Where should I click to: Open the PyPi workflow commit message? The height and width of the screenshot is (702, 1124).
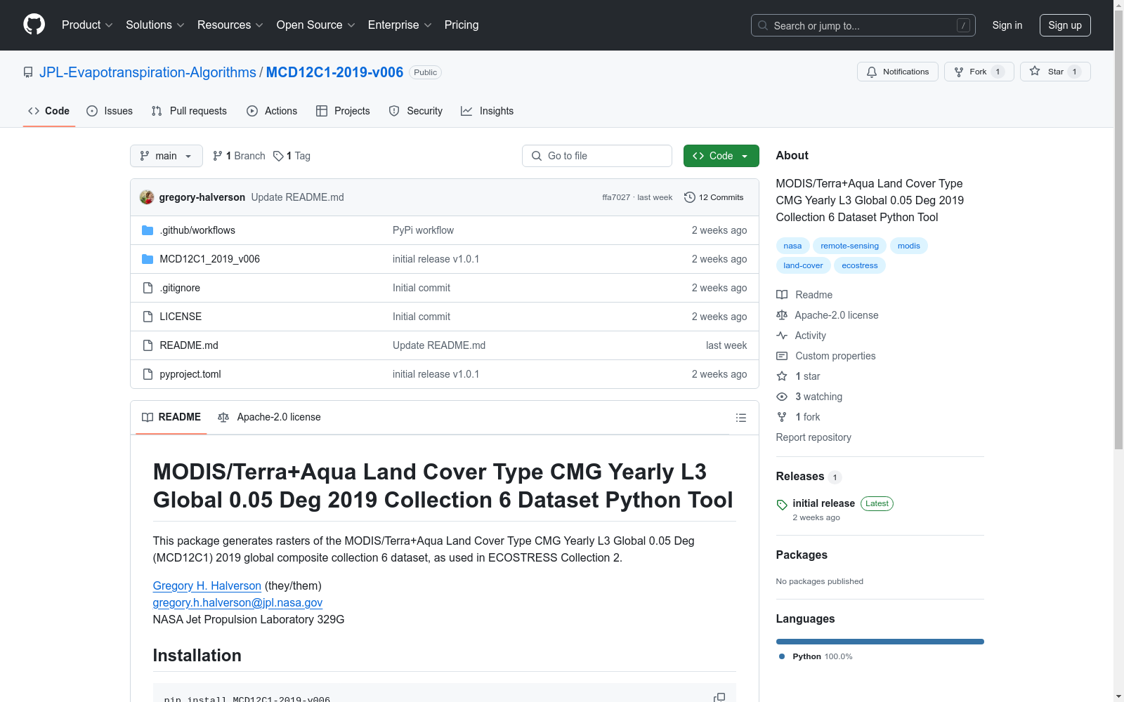click(423, 230)
